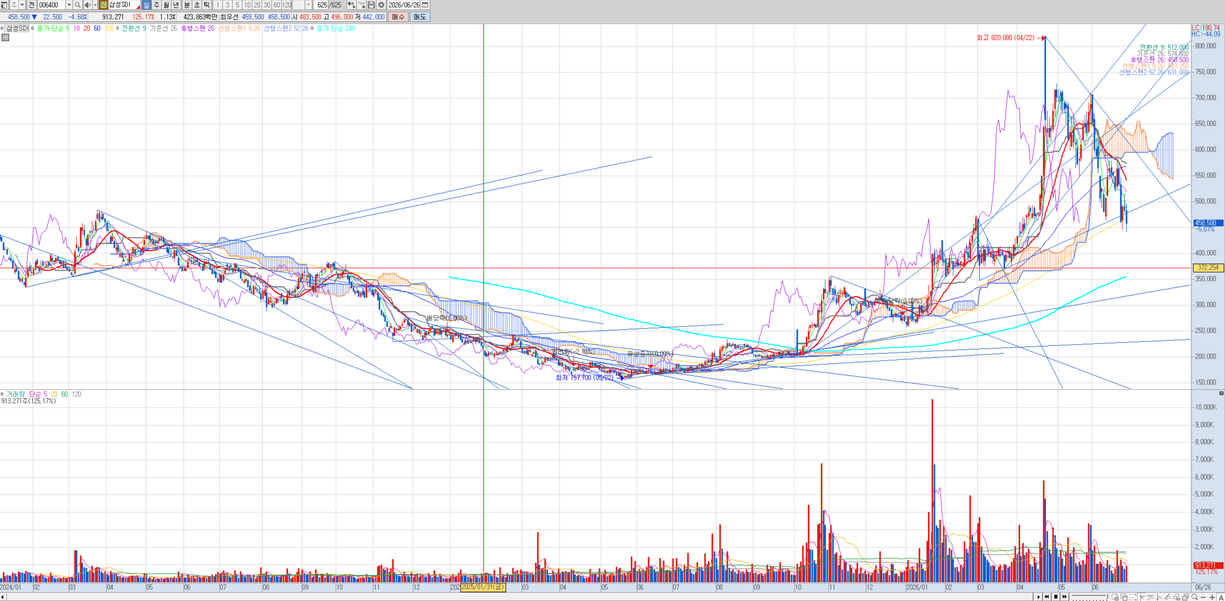Play the chart replay
The image size is (1225, 601).
[1038, 597]
